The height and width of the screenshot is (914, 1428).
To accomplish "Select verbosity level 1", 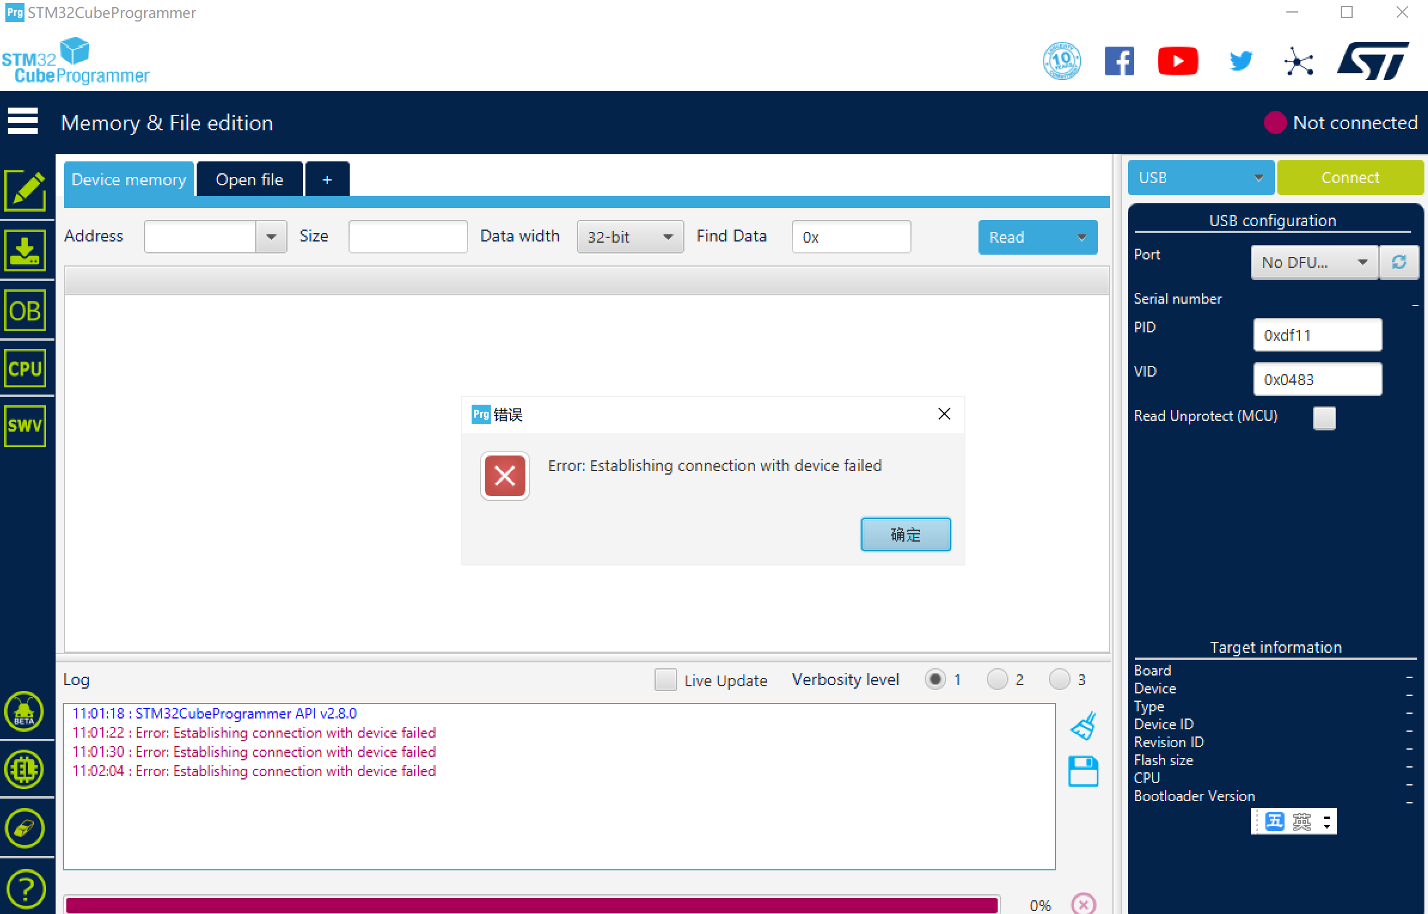I will (x=935, y=680).
